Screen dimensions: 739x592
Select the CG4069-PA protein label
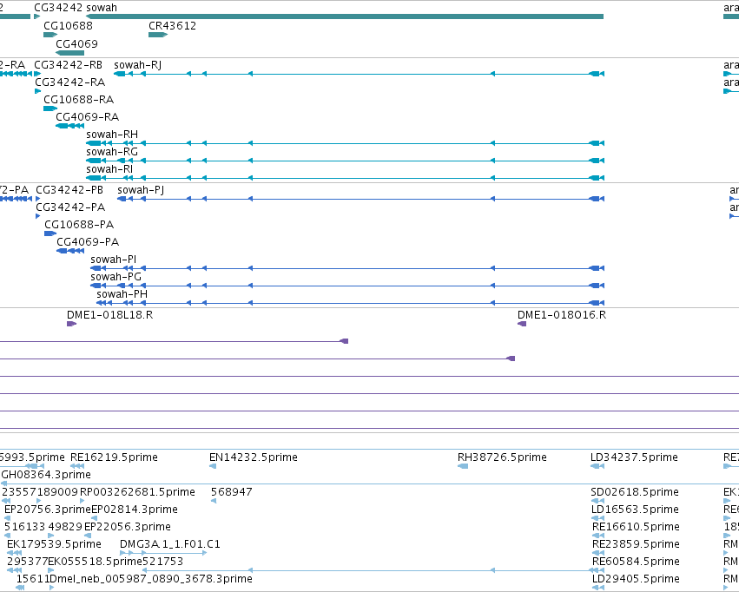pos(88,242)
